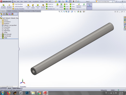Select the Revolved Cut tool
This screenshot has width=126, height=95.
38,6
